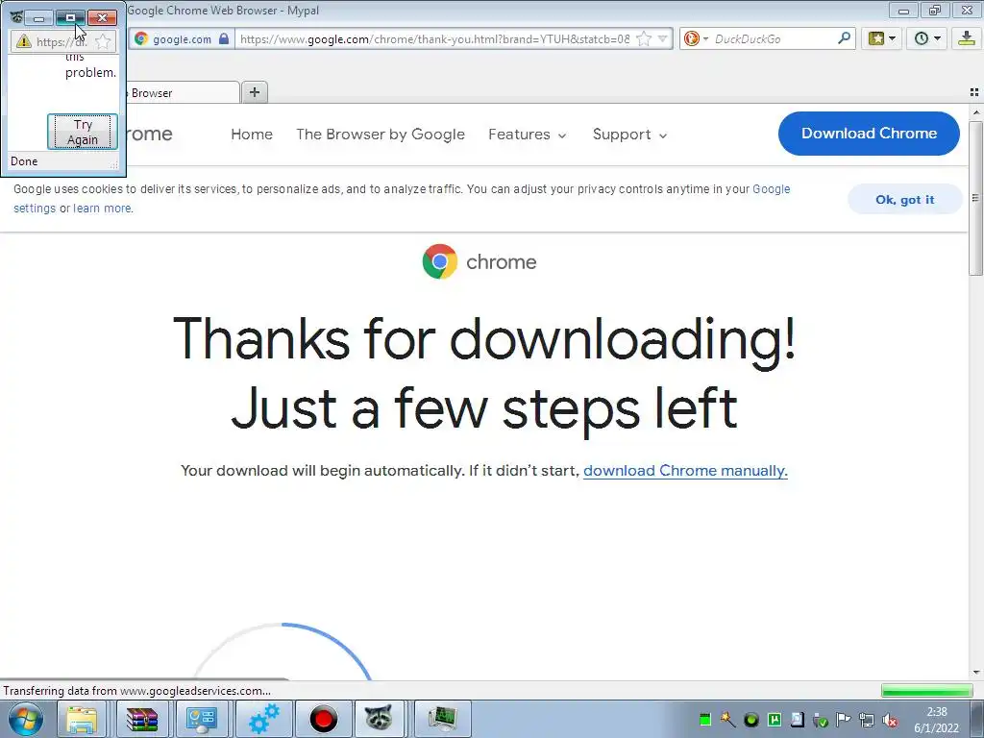Open the Windows Start menu
Image resolution: width=984 pixels, height=738 pixels.
coord(26,719)
